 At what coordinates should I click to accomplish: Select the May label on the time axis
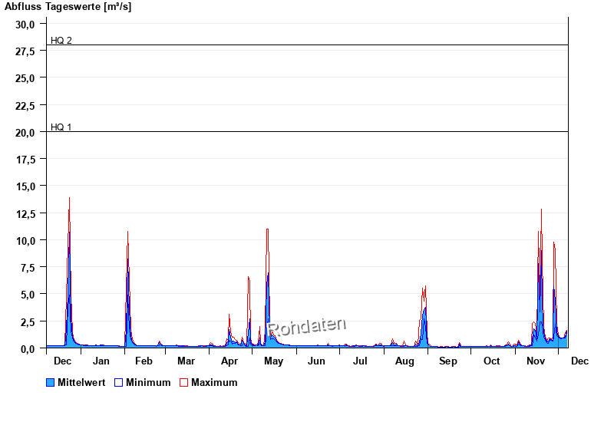pos(273,361)
